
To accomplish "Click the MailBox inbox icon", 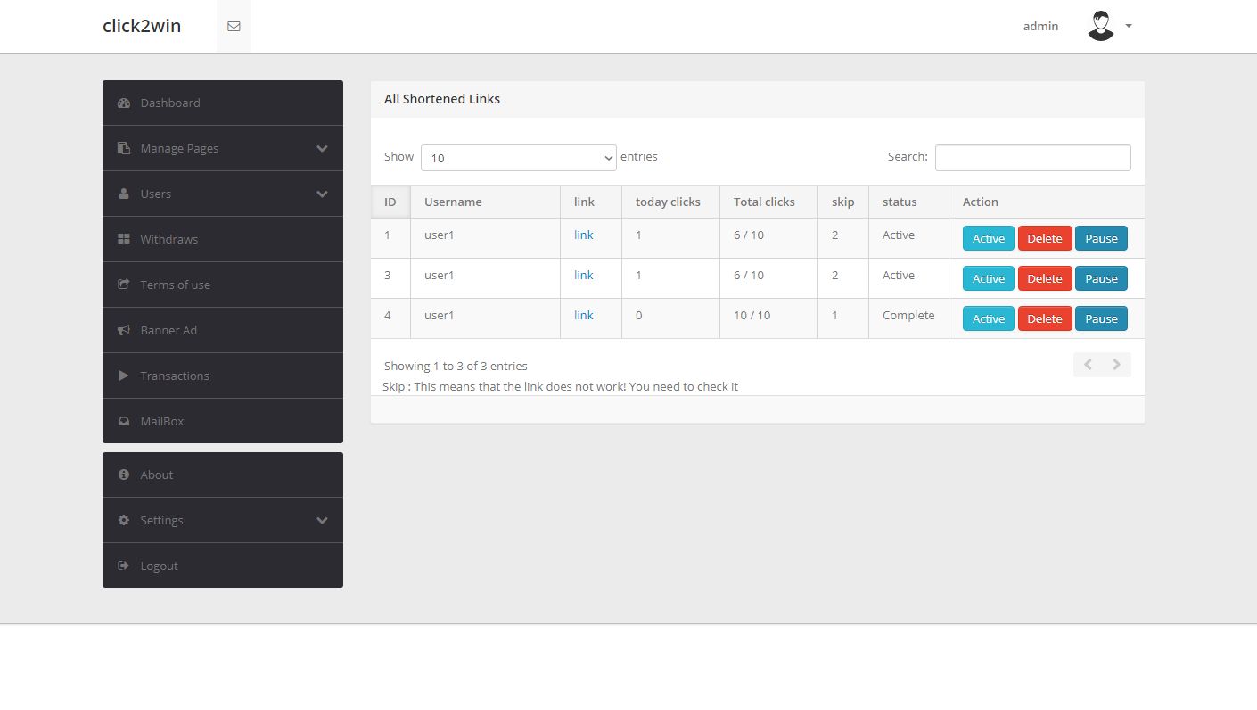I will [x=124, y=421].
